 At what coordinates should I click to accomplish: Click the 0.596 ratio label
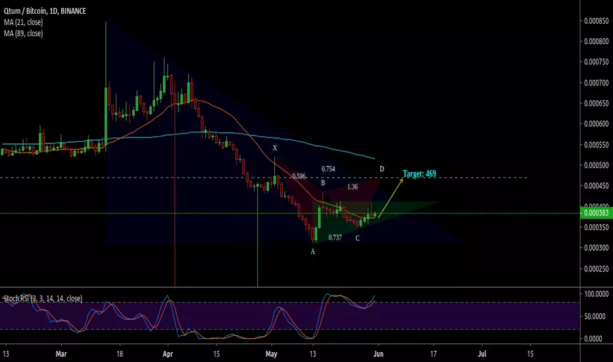tap(299, 176)
